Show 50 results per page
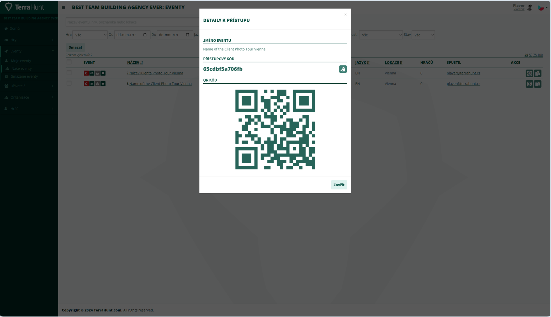Viewport: 551px width, 317px height. tap(531, 55)
